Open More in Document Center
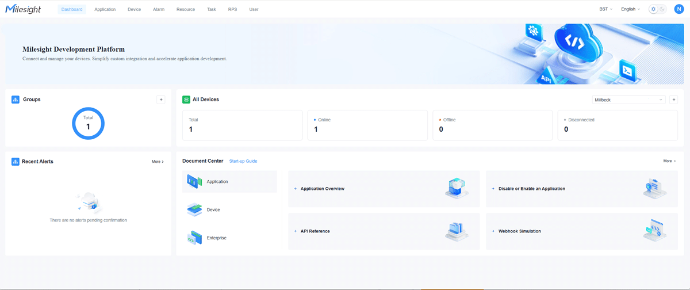690x290 pixels. click(x=669, y=161)
